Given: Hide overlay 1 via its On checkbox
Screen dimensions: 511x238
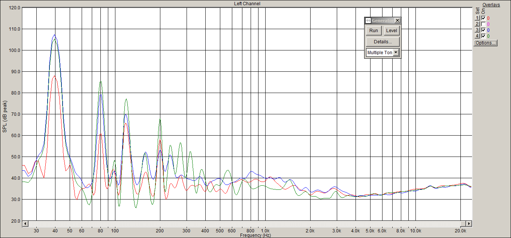Looking at the screenshot, I should coord(483,18).
